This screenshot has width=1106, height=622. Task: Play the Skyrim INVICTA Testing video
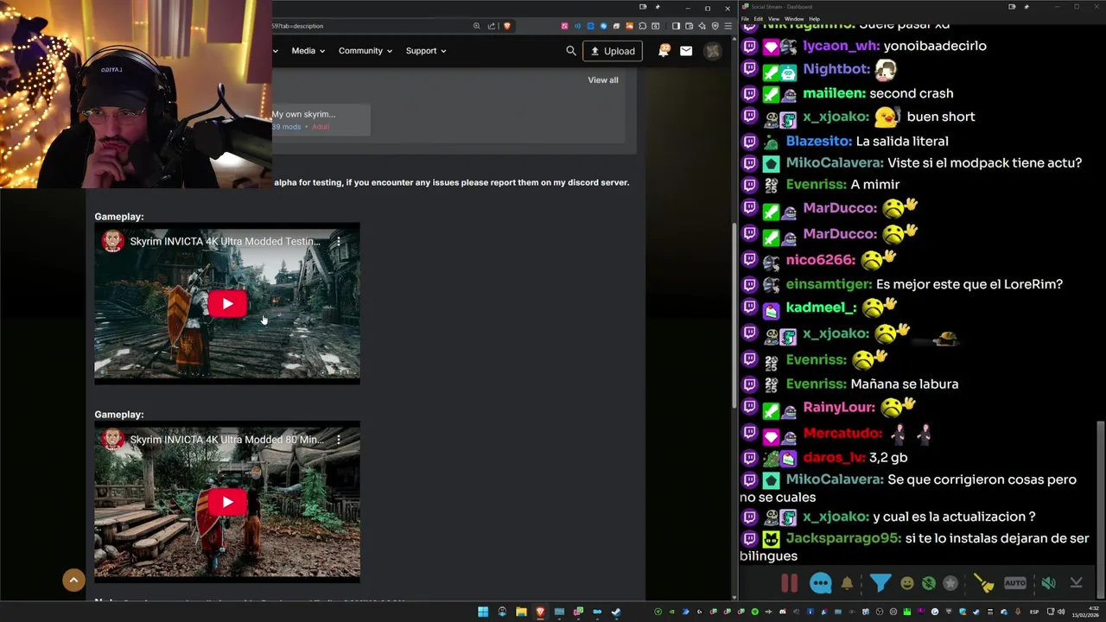pos(227,303)
